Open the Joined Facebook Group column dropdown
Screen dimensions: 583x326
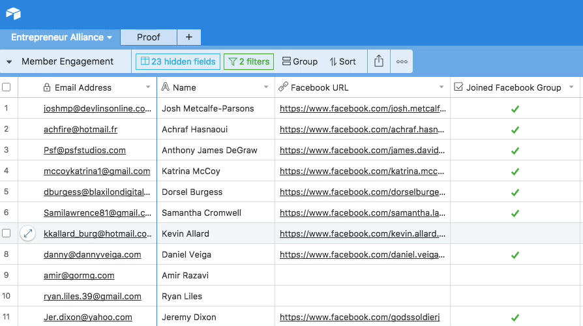click(x=571, y=87)
